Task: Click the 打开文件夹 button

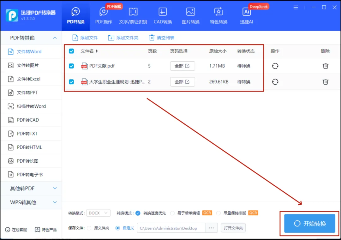Action: 233,228
